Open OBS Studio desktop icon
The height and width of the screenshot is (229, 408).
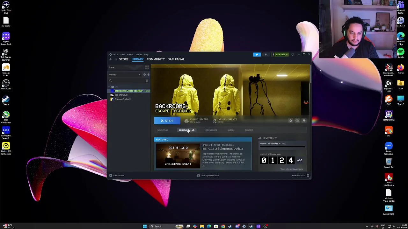point(6,85)
